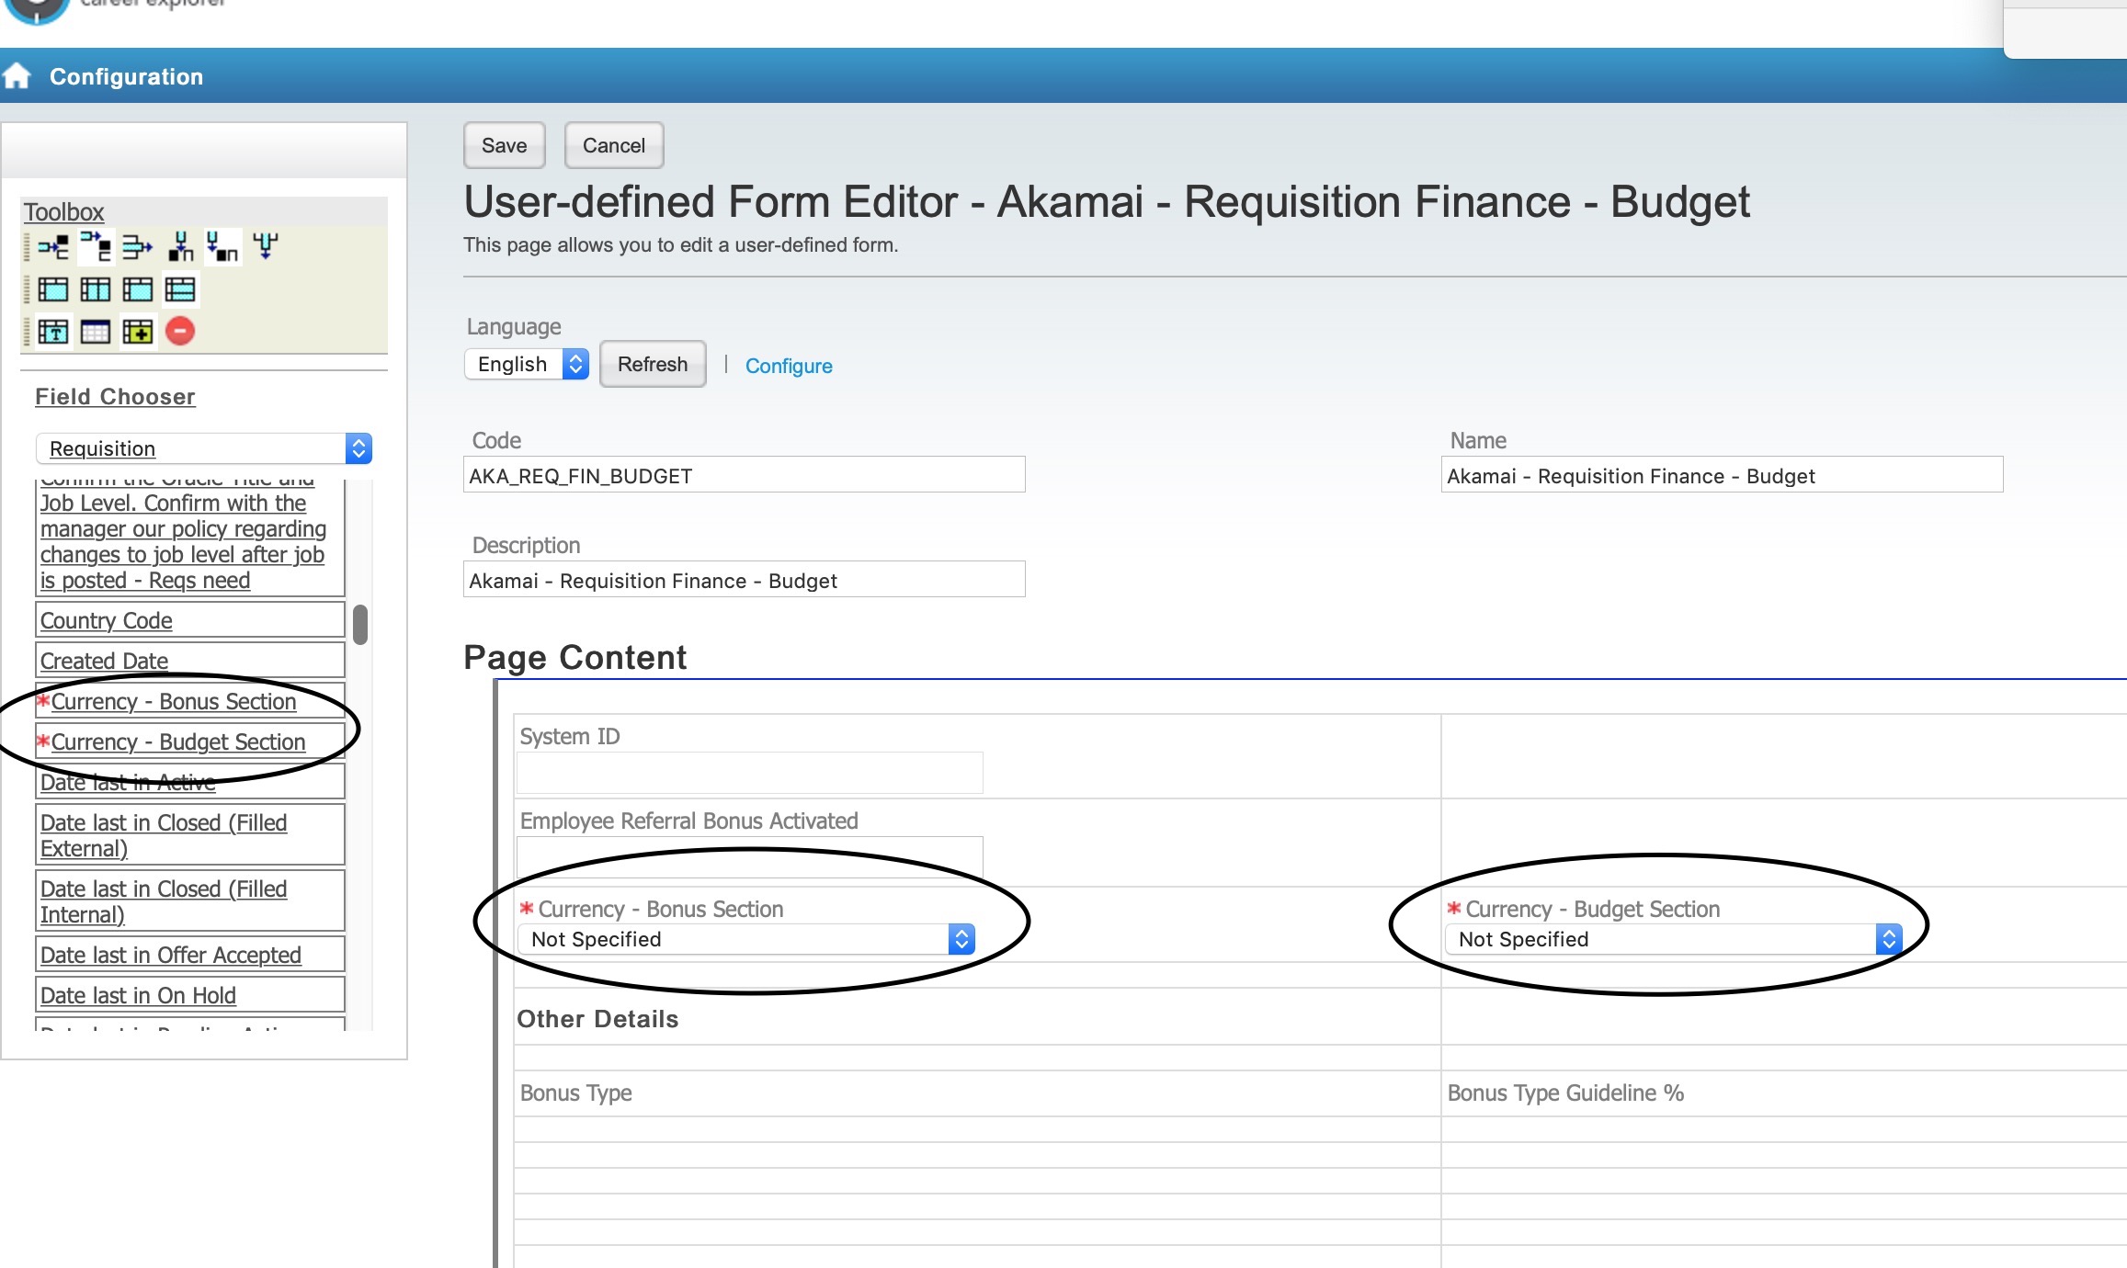Select Currency - Bonus Section in field list
This screenshot has height=1268, width=2127.
[x=190, y=701]
